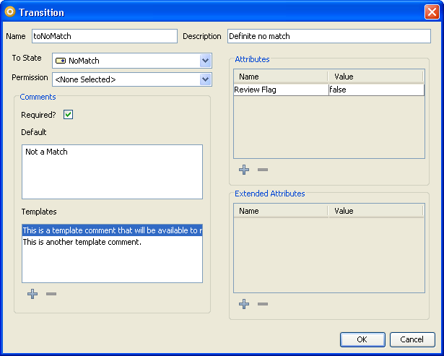Click the Extended Attributes Value column header
This screenshot has height=356, width=444.
375,211
